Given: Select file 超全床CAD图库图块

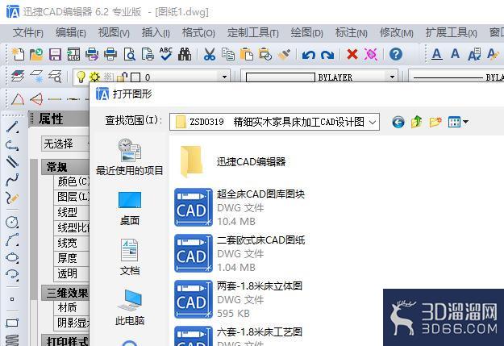Looking at the screenshot, I should [240, 207].
